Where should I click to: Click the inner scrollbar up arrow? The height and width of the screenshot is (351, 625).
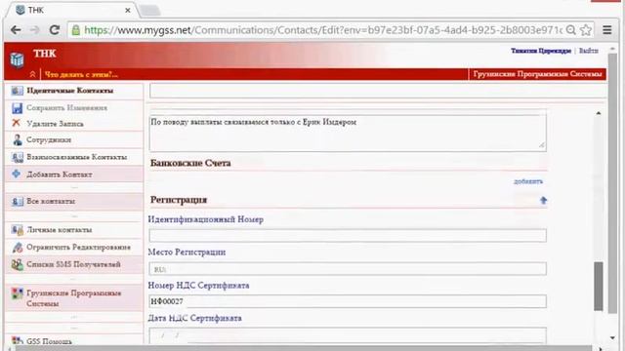pos(599,113)
